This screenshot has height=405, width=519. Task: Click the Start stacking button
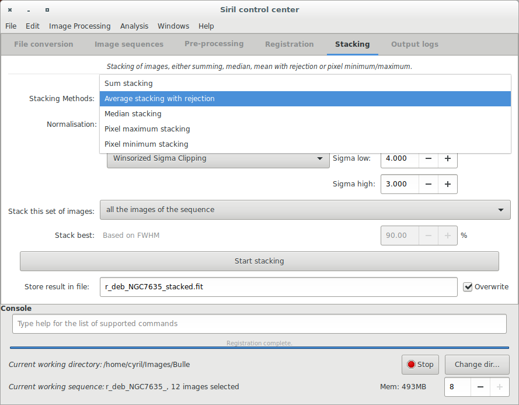coord(259,261)
